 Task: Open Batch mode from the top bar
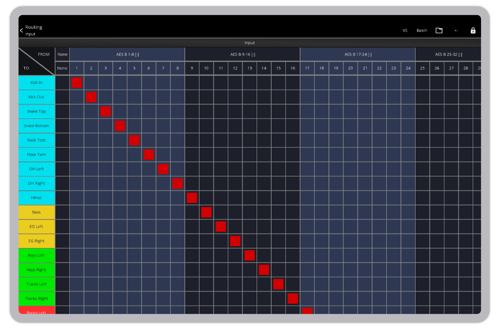point(421,30)
